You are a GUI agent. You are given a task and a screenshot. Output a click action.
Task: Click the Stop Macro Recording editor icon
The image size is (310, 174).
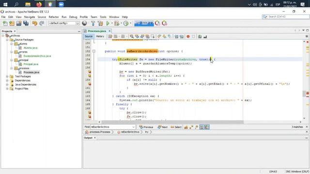coord(193,37)
